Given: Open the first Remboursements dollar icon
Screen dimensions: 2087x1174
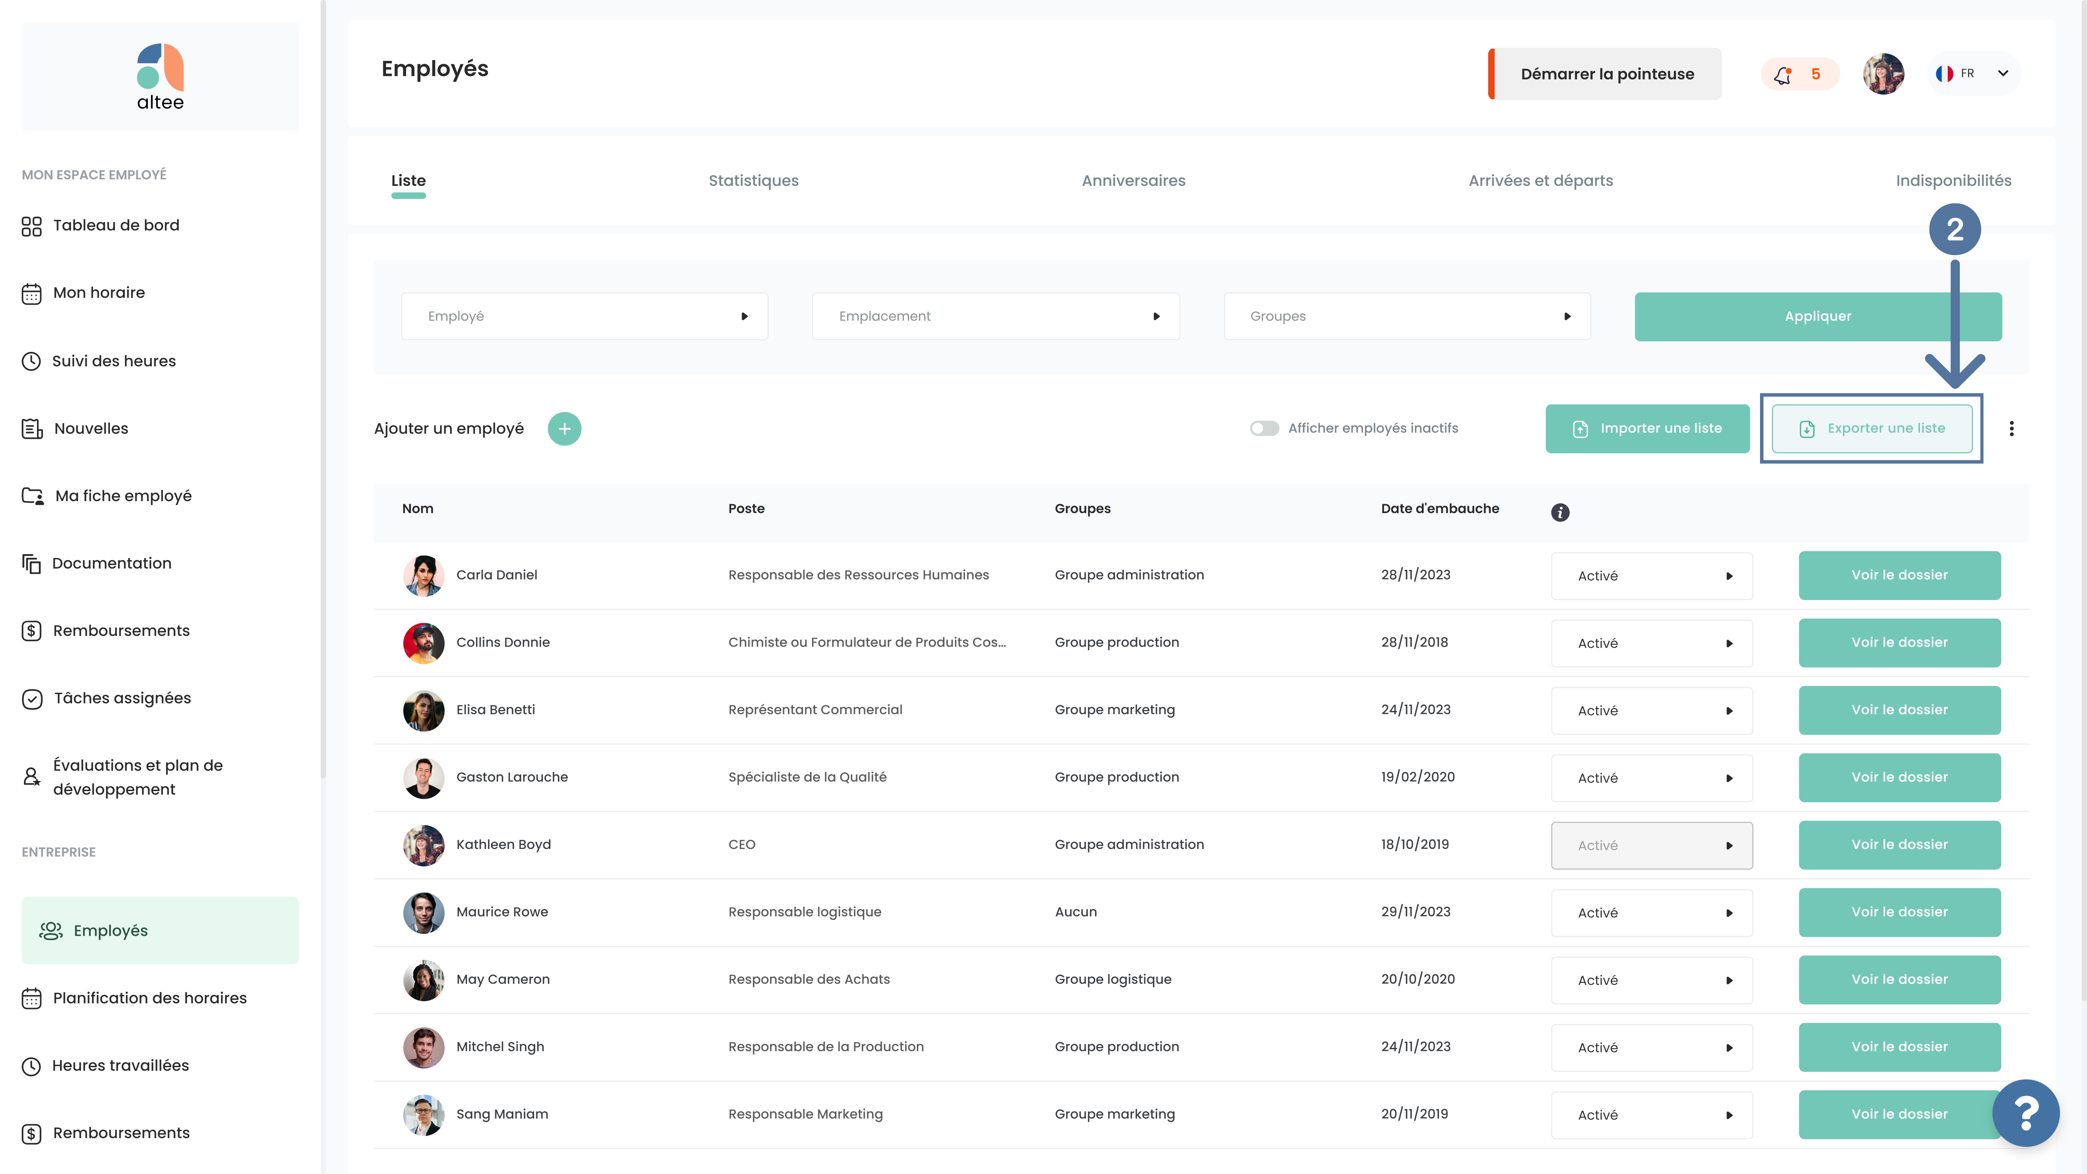Looking at the screenshot, I should pyautogui.click(x=32, y=631).
